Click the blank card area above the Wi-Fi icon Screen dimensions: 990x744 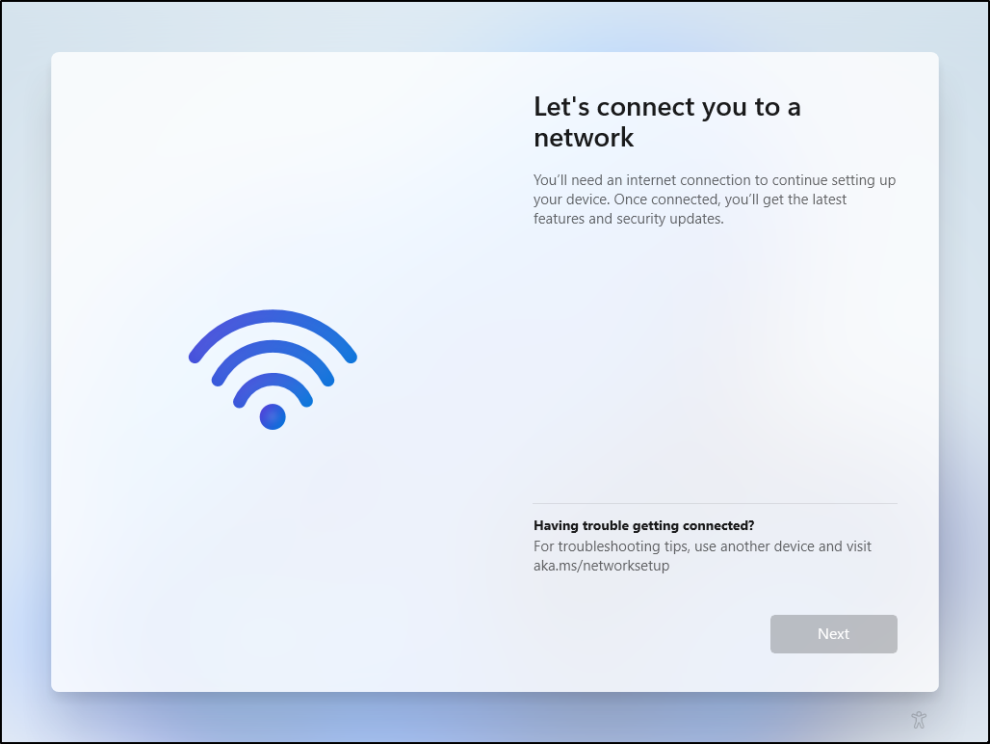(273, 183)
